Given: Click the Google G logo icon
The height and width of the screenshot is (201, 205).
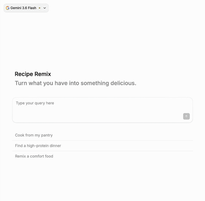Looking at the screenshot, I should click(x=8, y=8).
